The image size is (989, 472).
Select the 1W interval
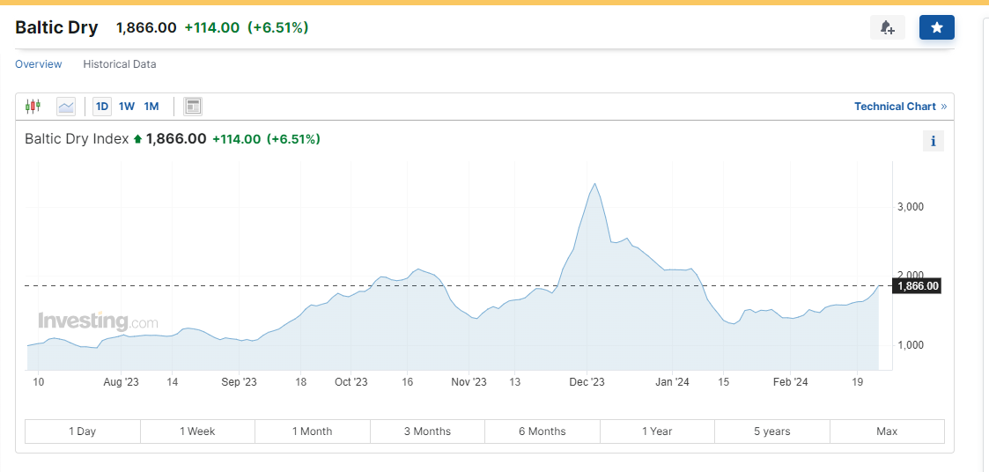[127, 107]
